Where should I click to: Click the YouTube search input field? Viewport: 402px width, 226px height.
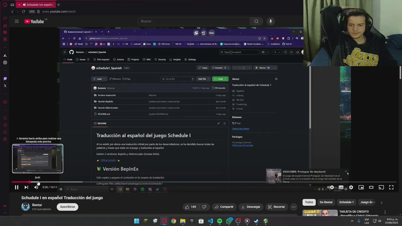click(x=194, y=21)
